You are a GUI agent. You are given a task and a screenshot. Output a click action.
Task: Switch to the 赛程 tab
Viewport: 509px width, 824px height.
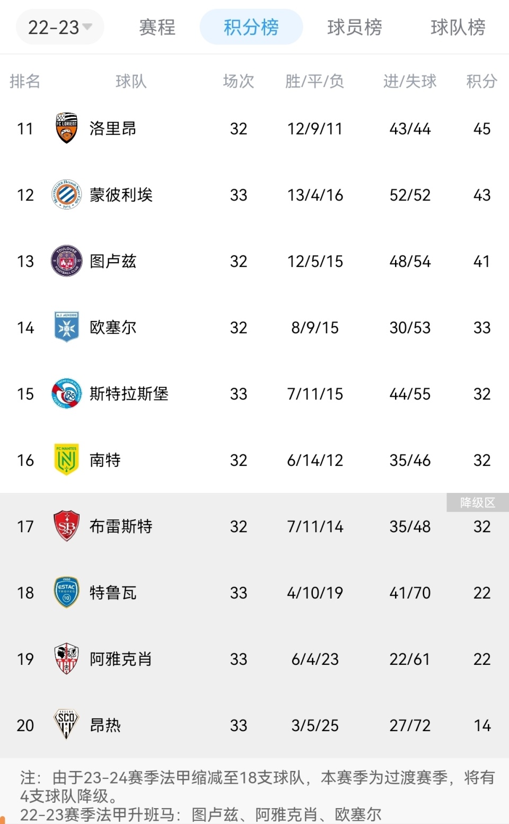(x=157, y=27)
